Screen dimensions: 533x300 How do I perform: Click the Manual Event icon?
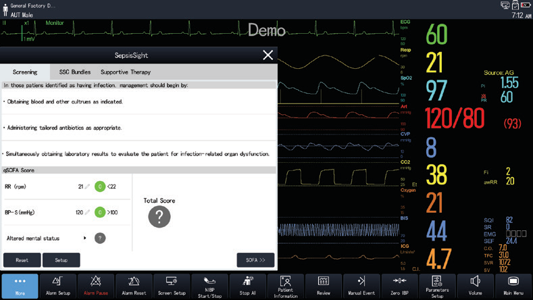(x=361, y=286)
